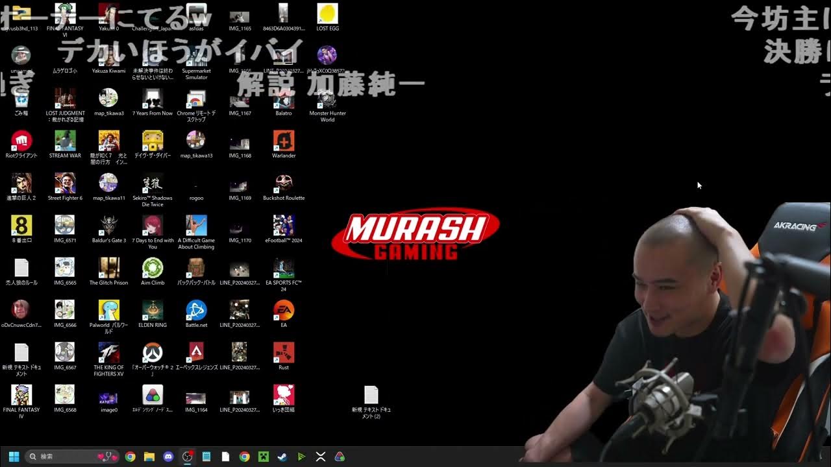Launch Minecraft from the taskbar
The width and height of the screenshot is (831, 467).
(x=263, y=457)
